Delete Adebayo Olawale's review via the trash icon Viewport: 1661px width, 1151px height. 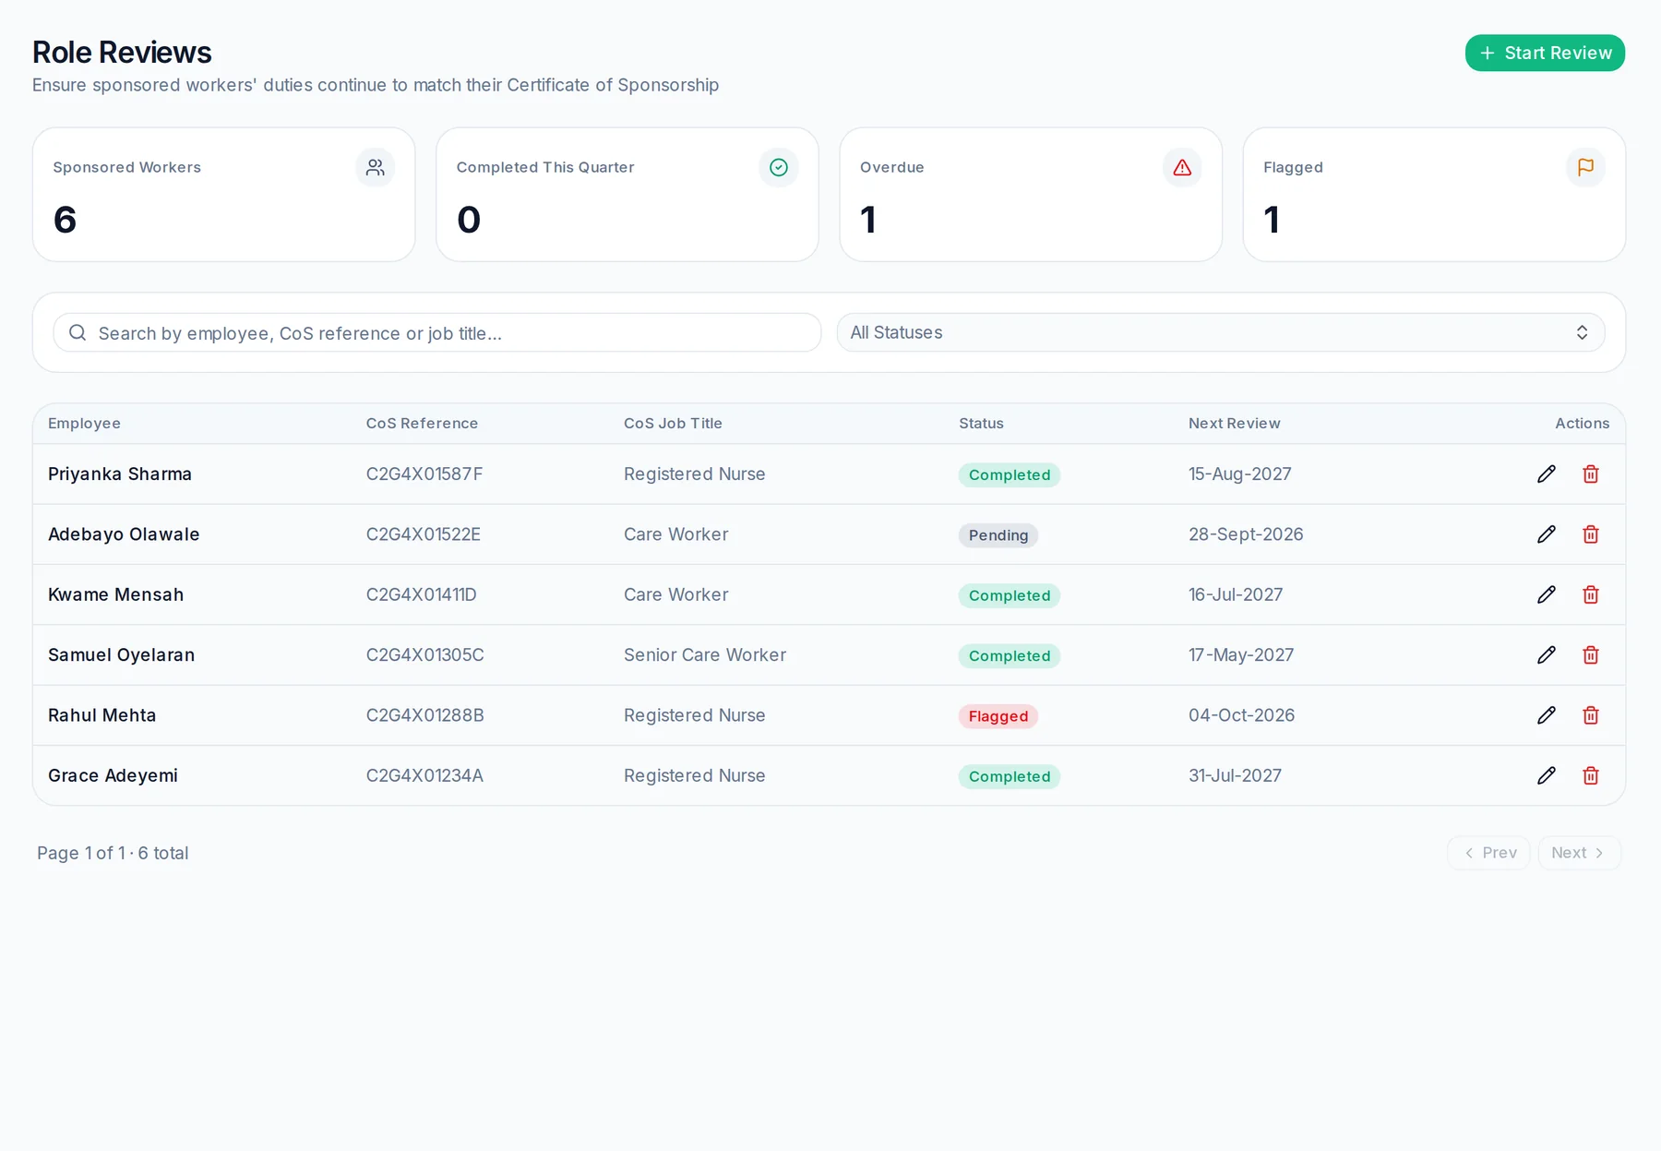(x=1591, y=534)
